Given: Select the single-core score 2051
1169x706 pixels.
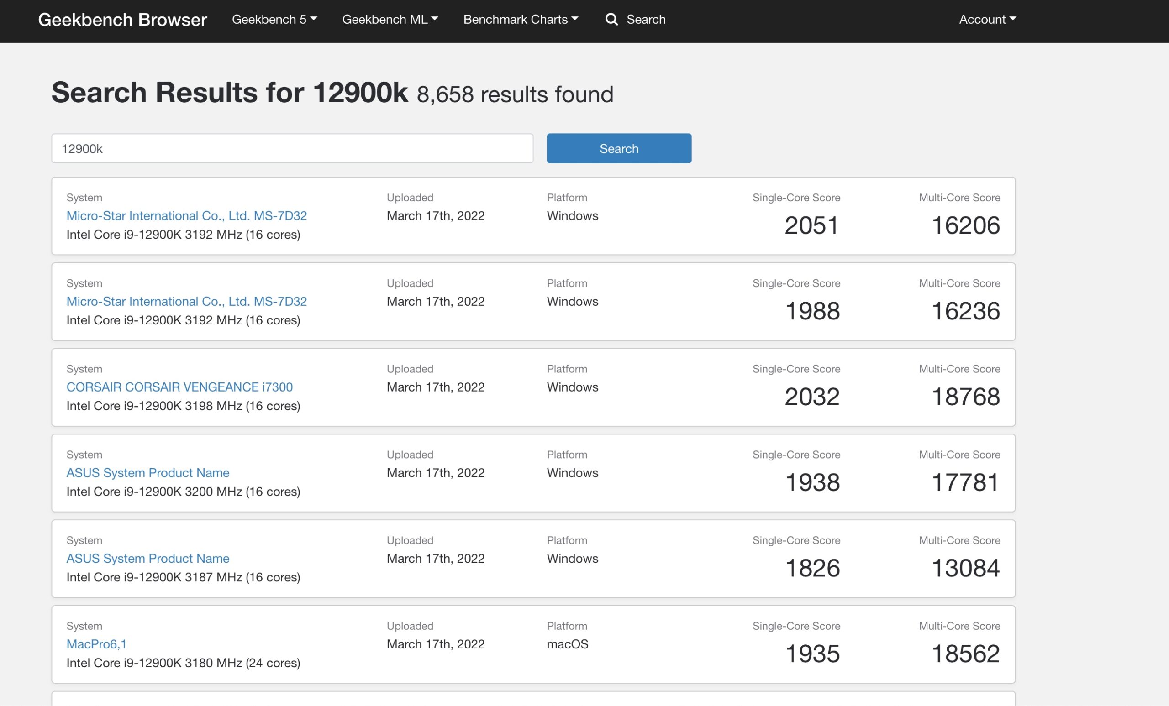Looking at the screenshot, I should tap(812, 226).
